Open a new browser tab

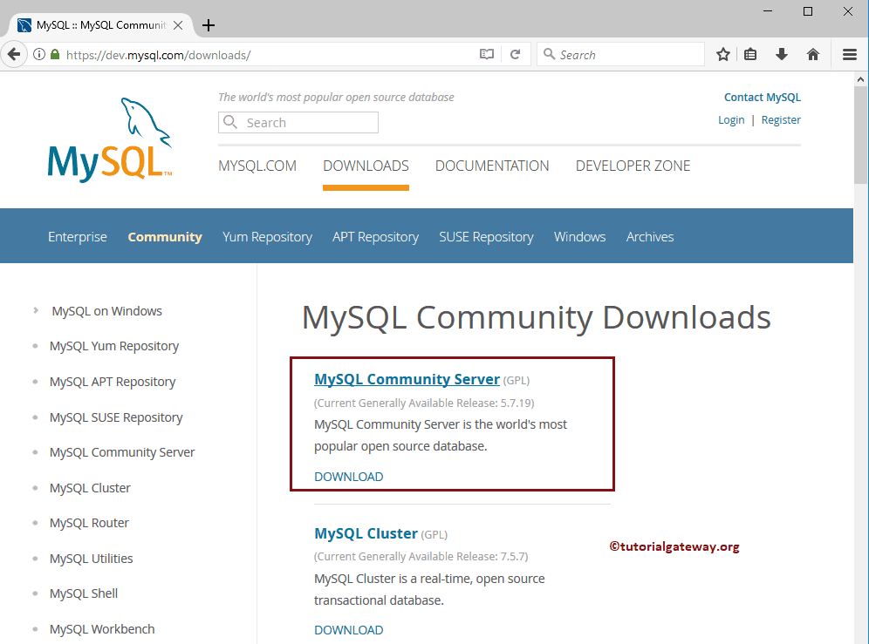[x=208, y=25]
